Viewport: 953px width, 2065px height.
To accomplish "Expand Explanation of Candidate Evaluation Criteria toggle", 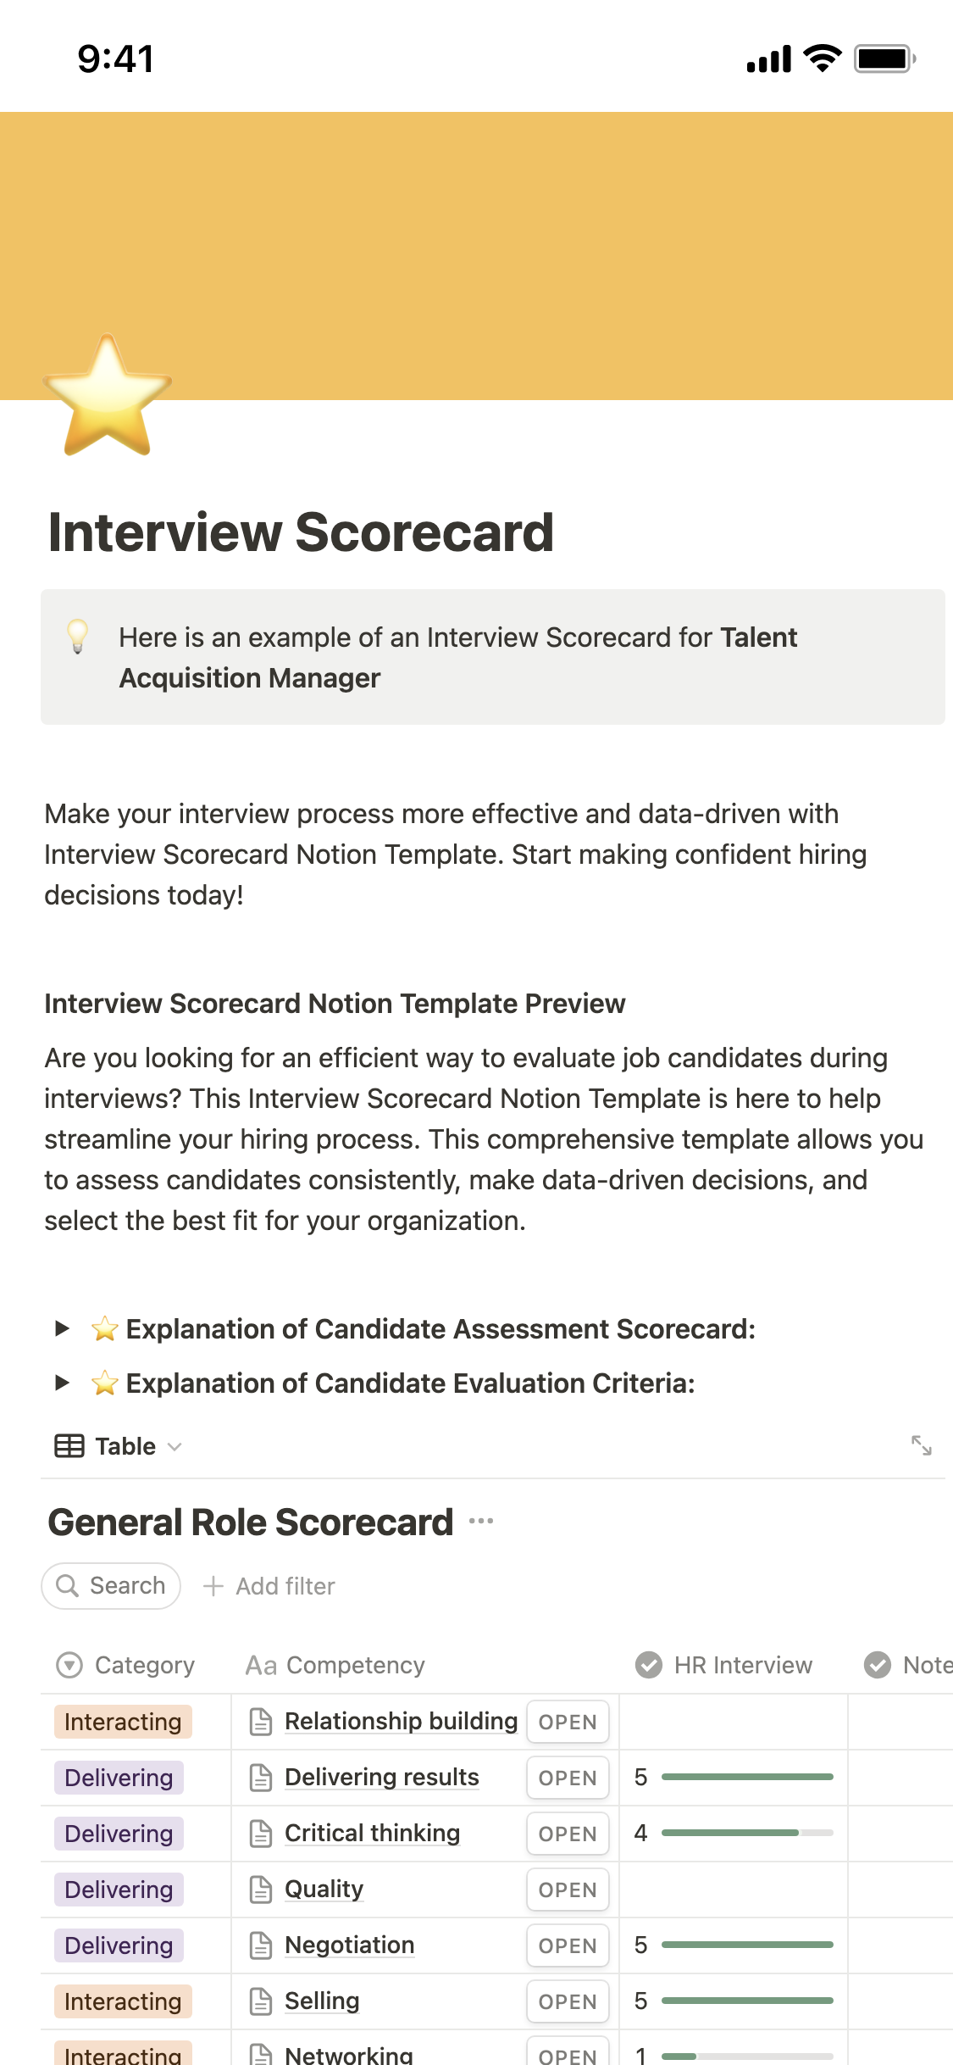I will [x=62, y=1383].
